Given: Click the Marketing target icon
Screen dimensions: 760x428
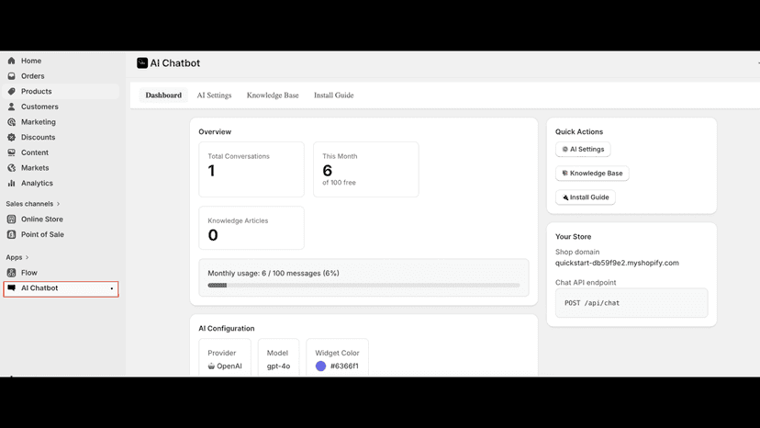Looking at the screenshot, I should (x=12, y=122).
